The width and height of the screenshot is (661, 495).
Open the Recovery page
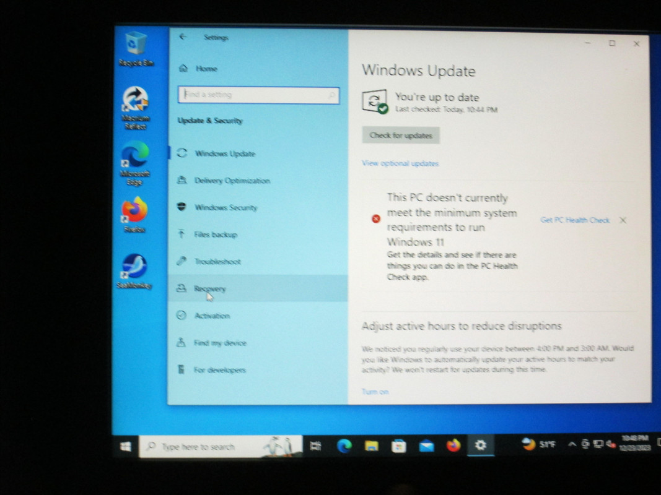pyautogui.click(x=258, y=288)
